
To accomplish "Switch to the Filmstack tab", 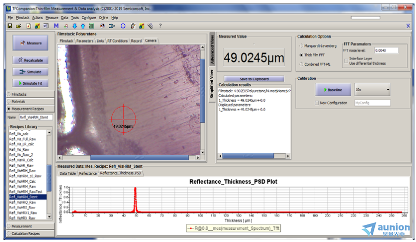I will (x=66, y=41).
